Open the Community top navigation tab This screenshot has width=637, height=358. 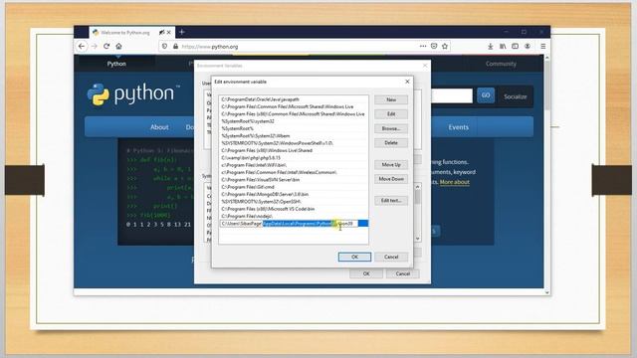(501, 64)
